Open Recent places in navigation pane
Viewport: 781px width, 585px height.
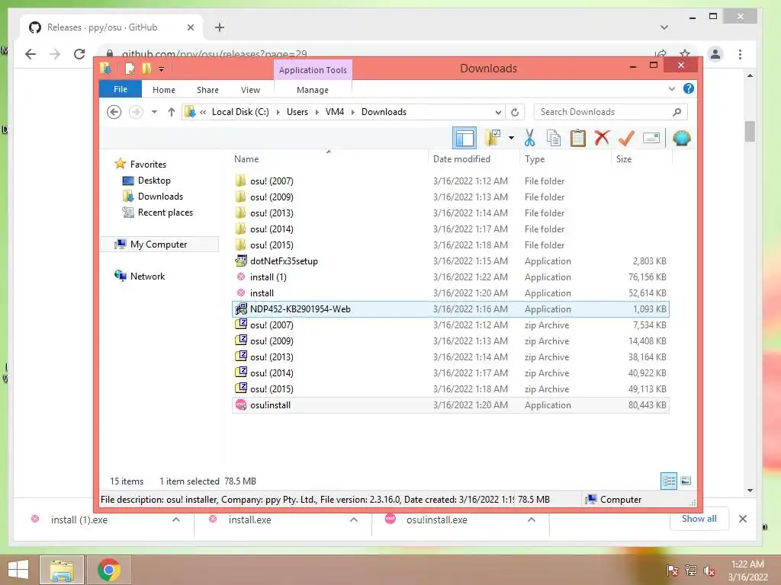pos(165,212)
